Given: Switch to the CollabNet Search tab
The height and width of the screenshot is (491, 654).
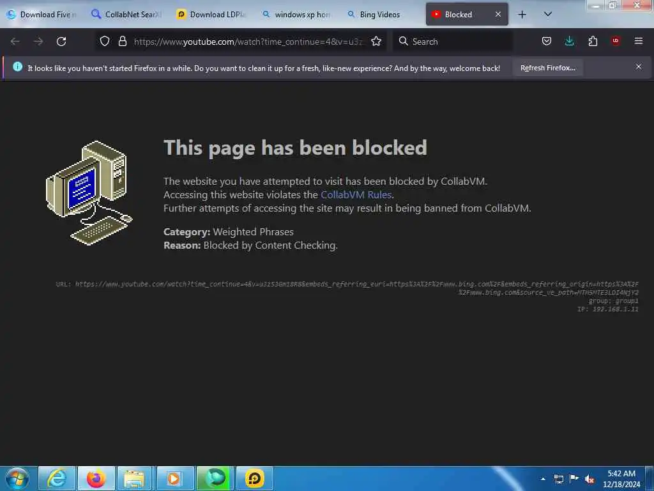Looking at the screenshot, I should point(127,15).
